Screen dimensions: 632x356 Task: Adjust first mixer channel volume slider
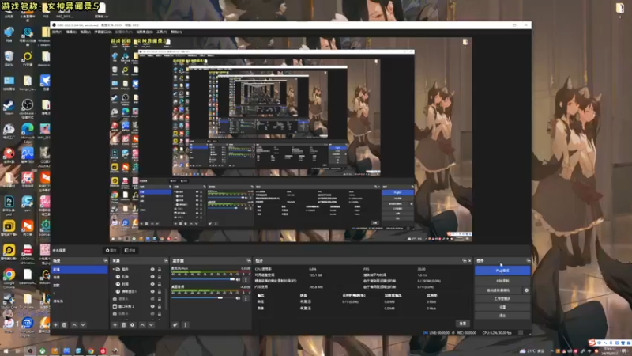(x=203, y=279)
